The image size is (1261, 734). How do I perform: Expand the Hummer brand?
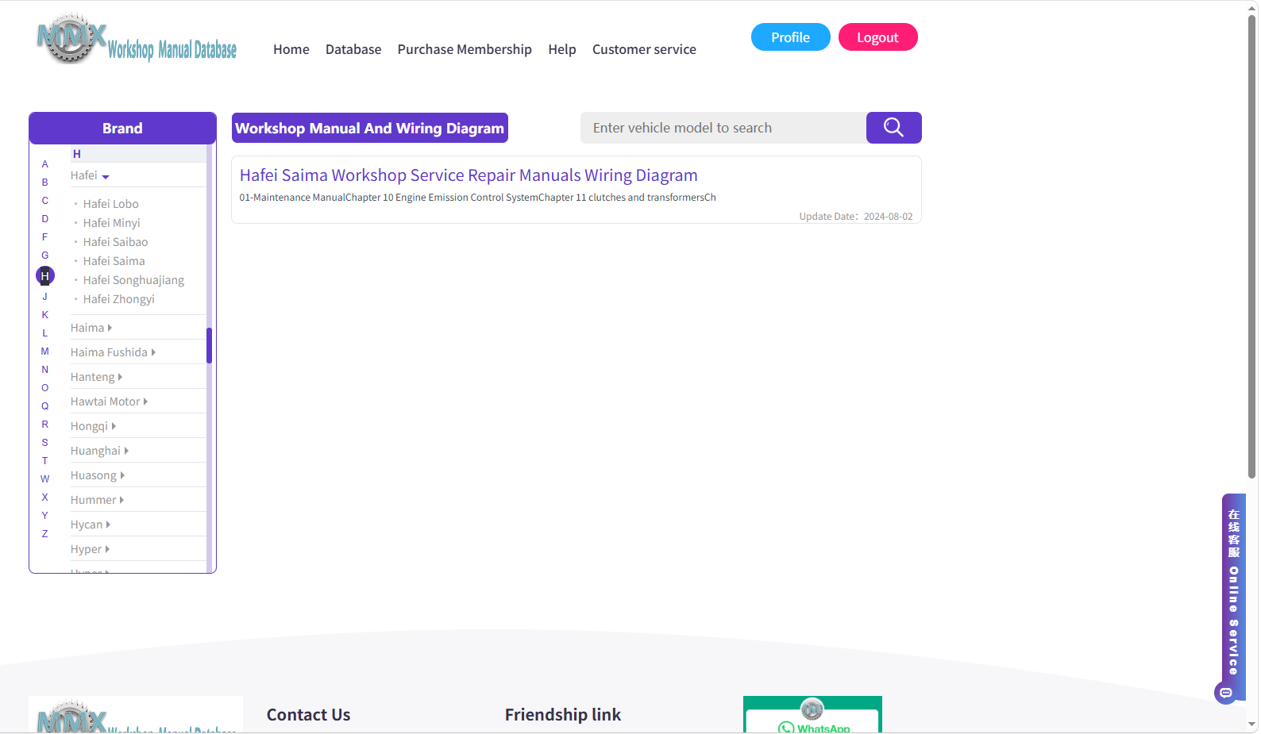pos(97,500)
